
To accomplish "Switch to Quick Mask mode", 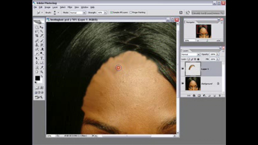I will point(42,88).
